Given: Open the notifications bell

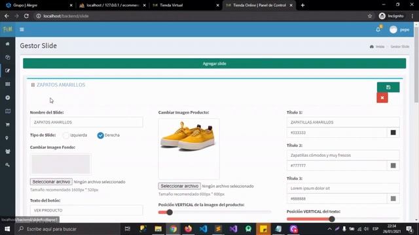Looking at the screenshot, I should (x=378, y=29).
